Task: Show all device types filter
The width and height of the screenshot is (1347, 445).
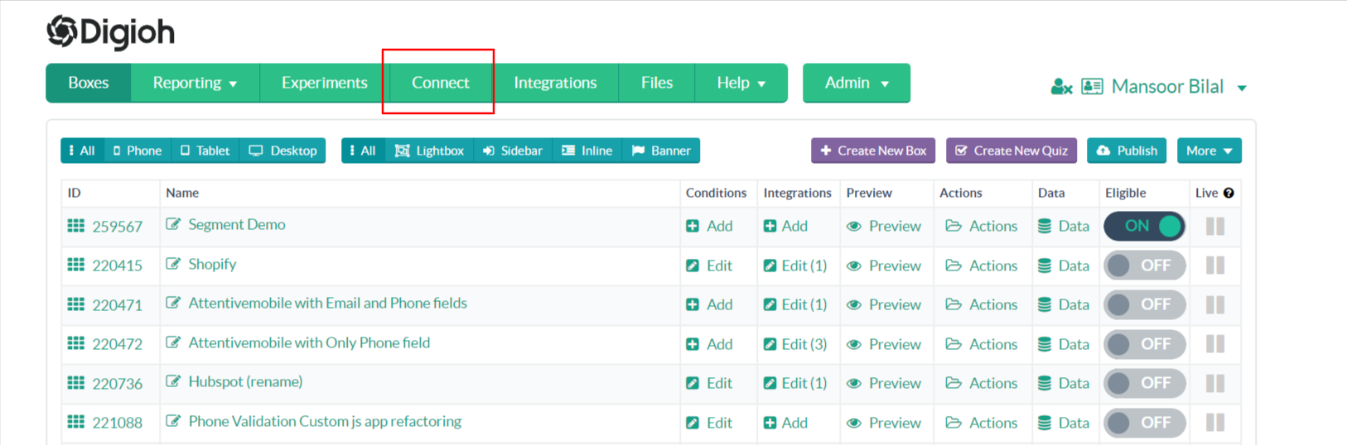Action: [x=82, y=151]
